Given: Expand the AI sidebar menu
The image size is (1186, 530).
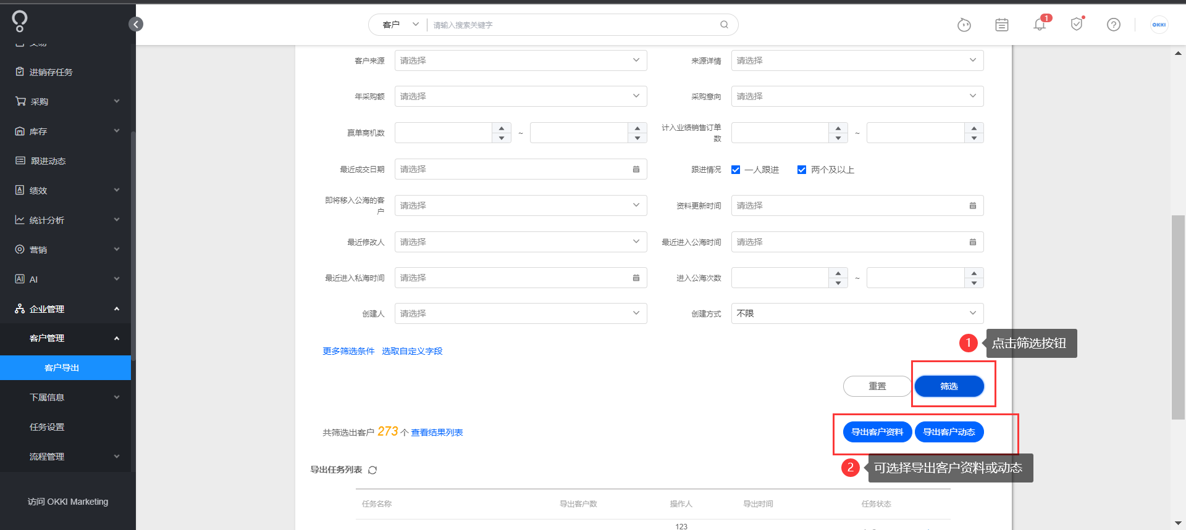Looking at the screenshot, I should click(65, 279).
